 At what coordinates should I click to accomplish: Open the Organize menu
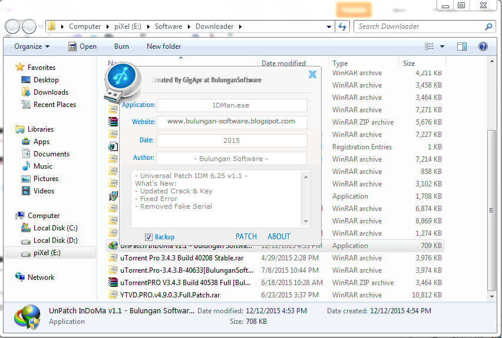[32, 46]
